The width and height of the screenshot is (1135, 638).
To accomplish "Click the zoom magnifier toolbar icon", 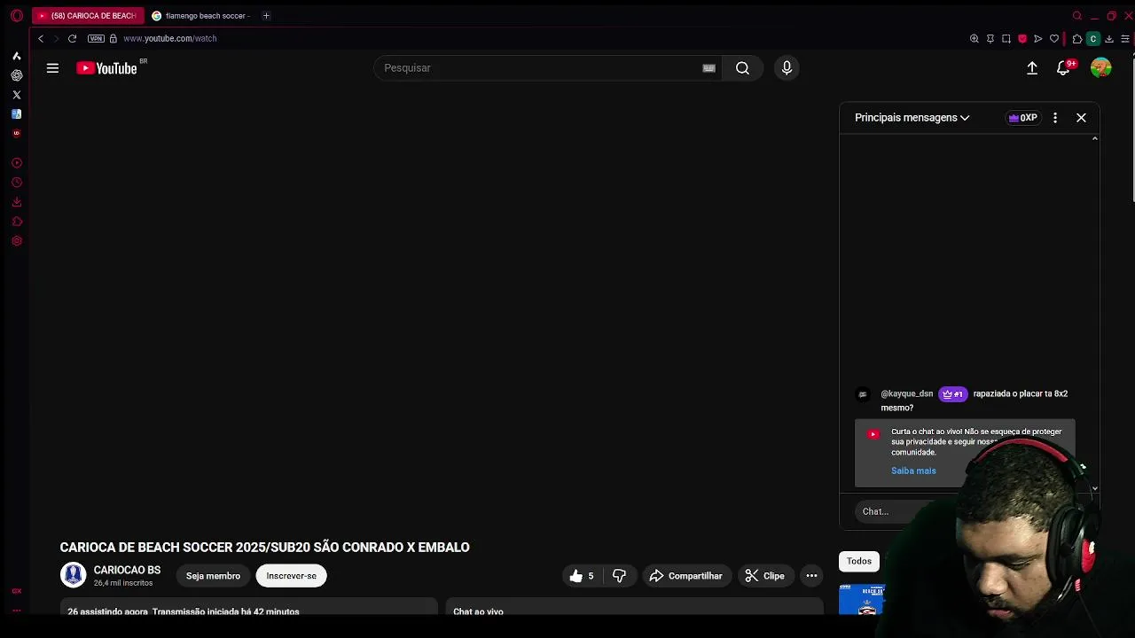I will point(975,39).
